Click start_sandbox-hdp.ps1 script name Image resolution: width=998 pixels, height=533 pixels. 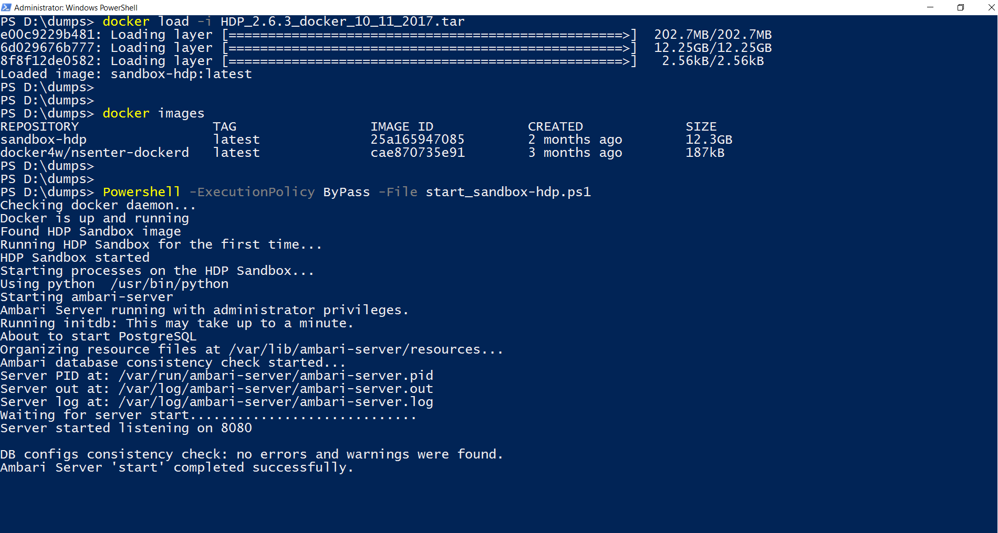508,192
